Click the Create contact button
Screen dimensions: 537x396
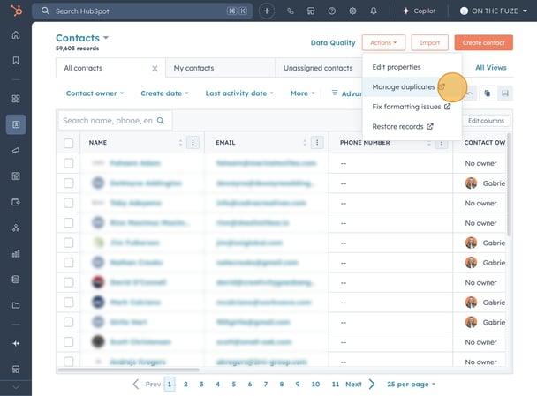484,42
